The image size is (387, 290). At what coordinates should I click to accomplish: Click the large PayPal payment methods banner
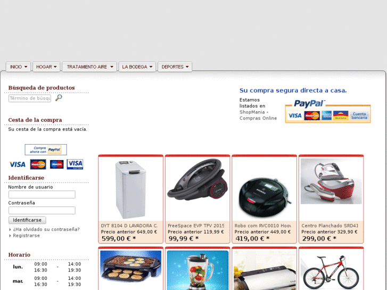pyautogui.click(x=328, y=111)
